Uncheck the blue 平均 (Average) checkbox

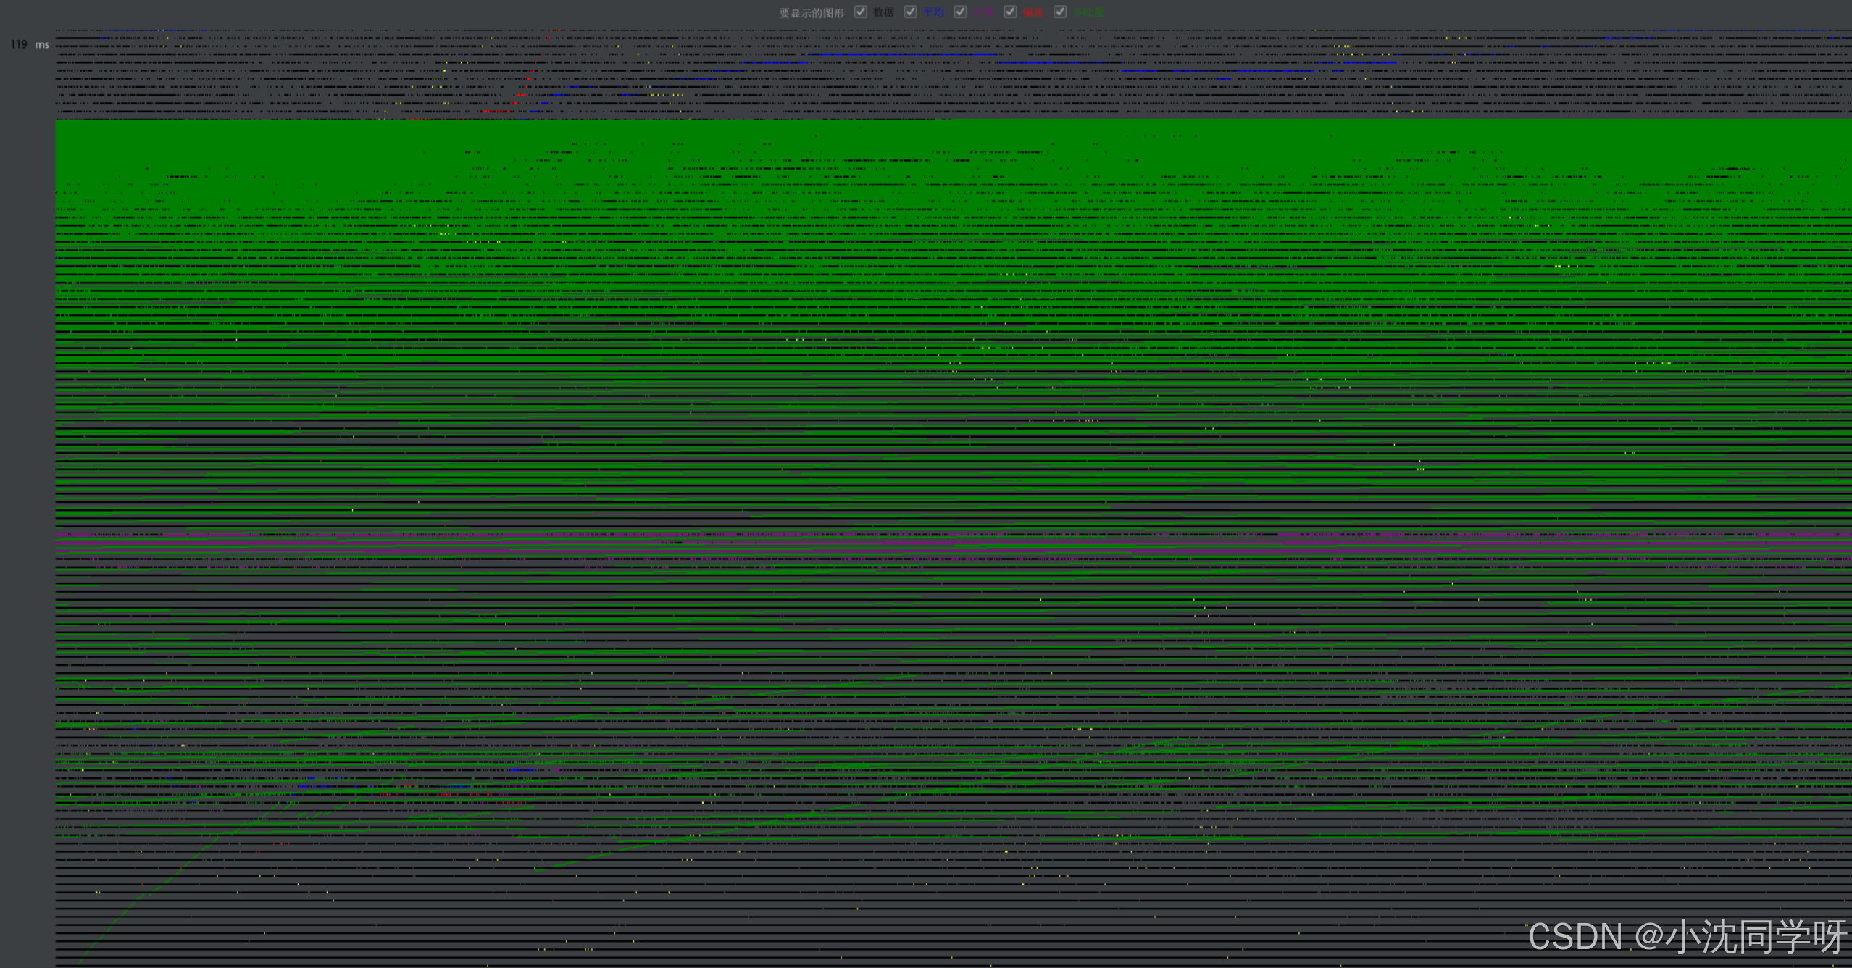click(910, 12)
